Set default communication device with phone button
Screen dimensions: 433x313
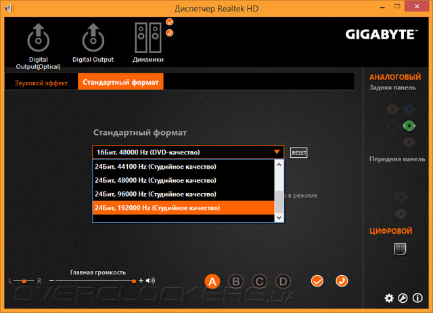click(x=342, y=281)
